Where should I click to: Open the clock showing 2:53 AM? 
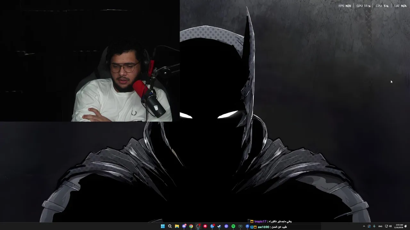tap(399, 226)
